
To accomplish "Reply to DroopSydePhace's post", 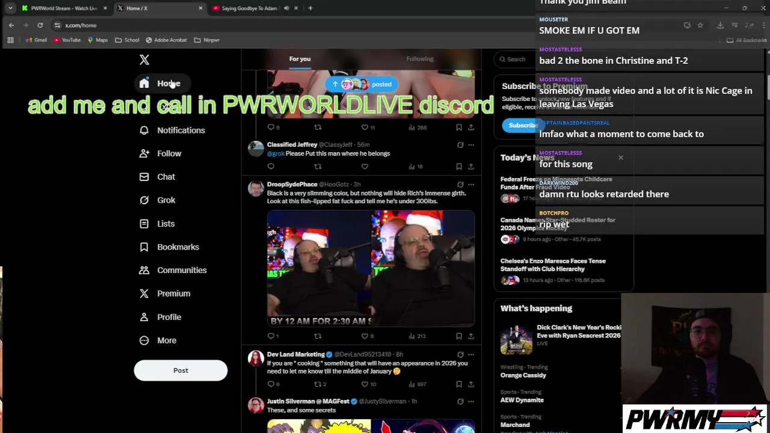I will tap(273, 336).
